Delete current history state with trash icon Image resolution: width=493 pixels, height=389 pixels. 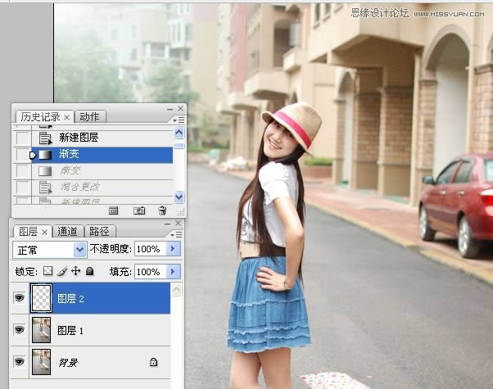tap(162, 210)
